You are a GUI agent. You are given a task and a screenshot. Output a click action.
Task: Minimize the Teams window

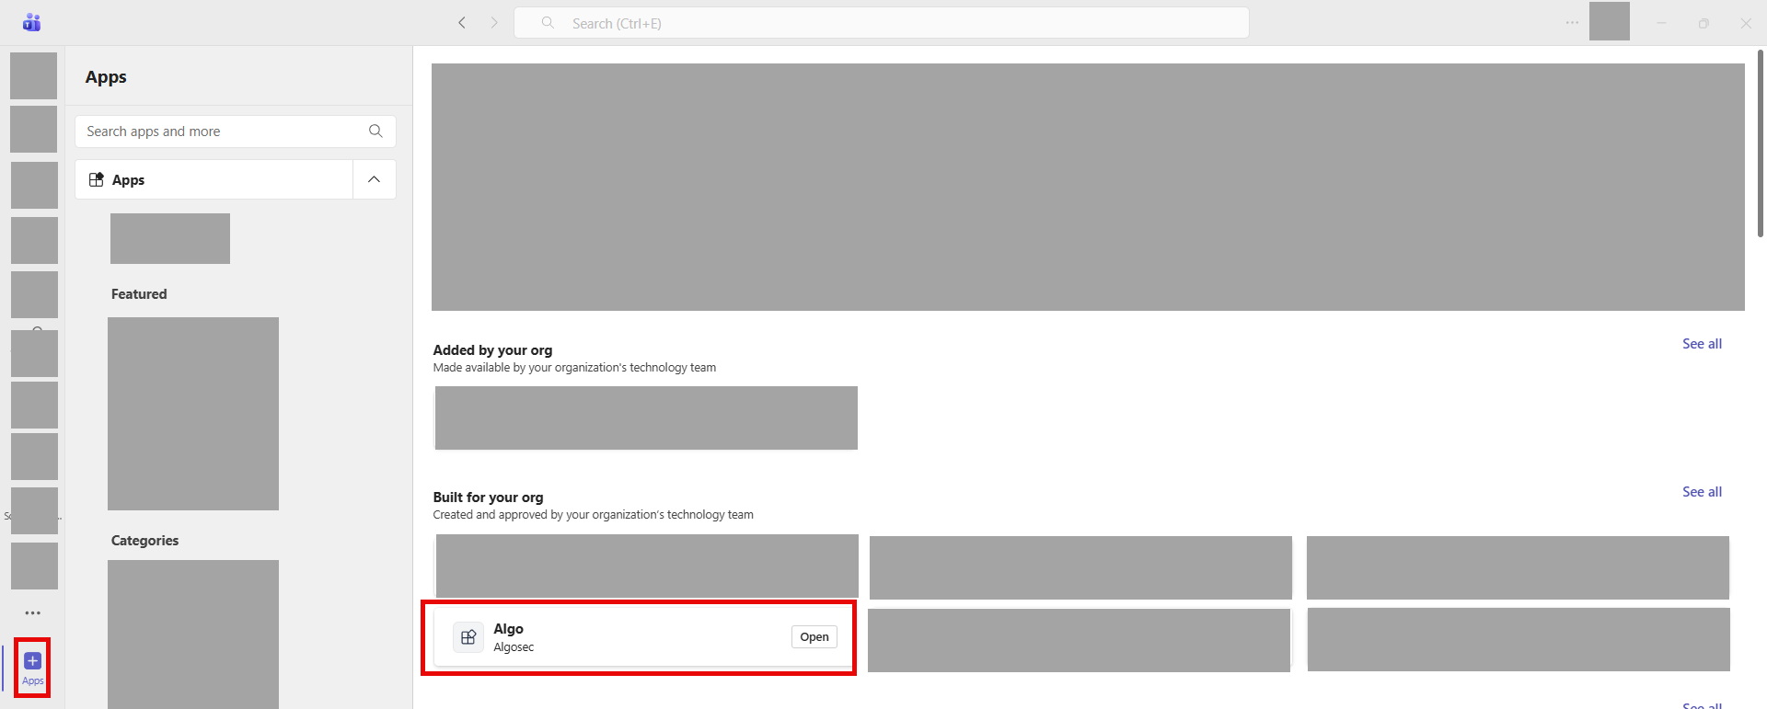[x=1661, y=23]
